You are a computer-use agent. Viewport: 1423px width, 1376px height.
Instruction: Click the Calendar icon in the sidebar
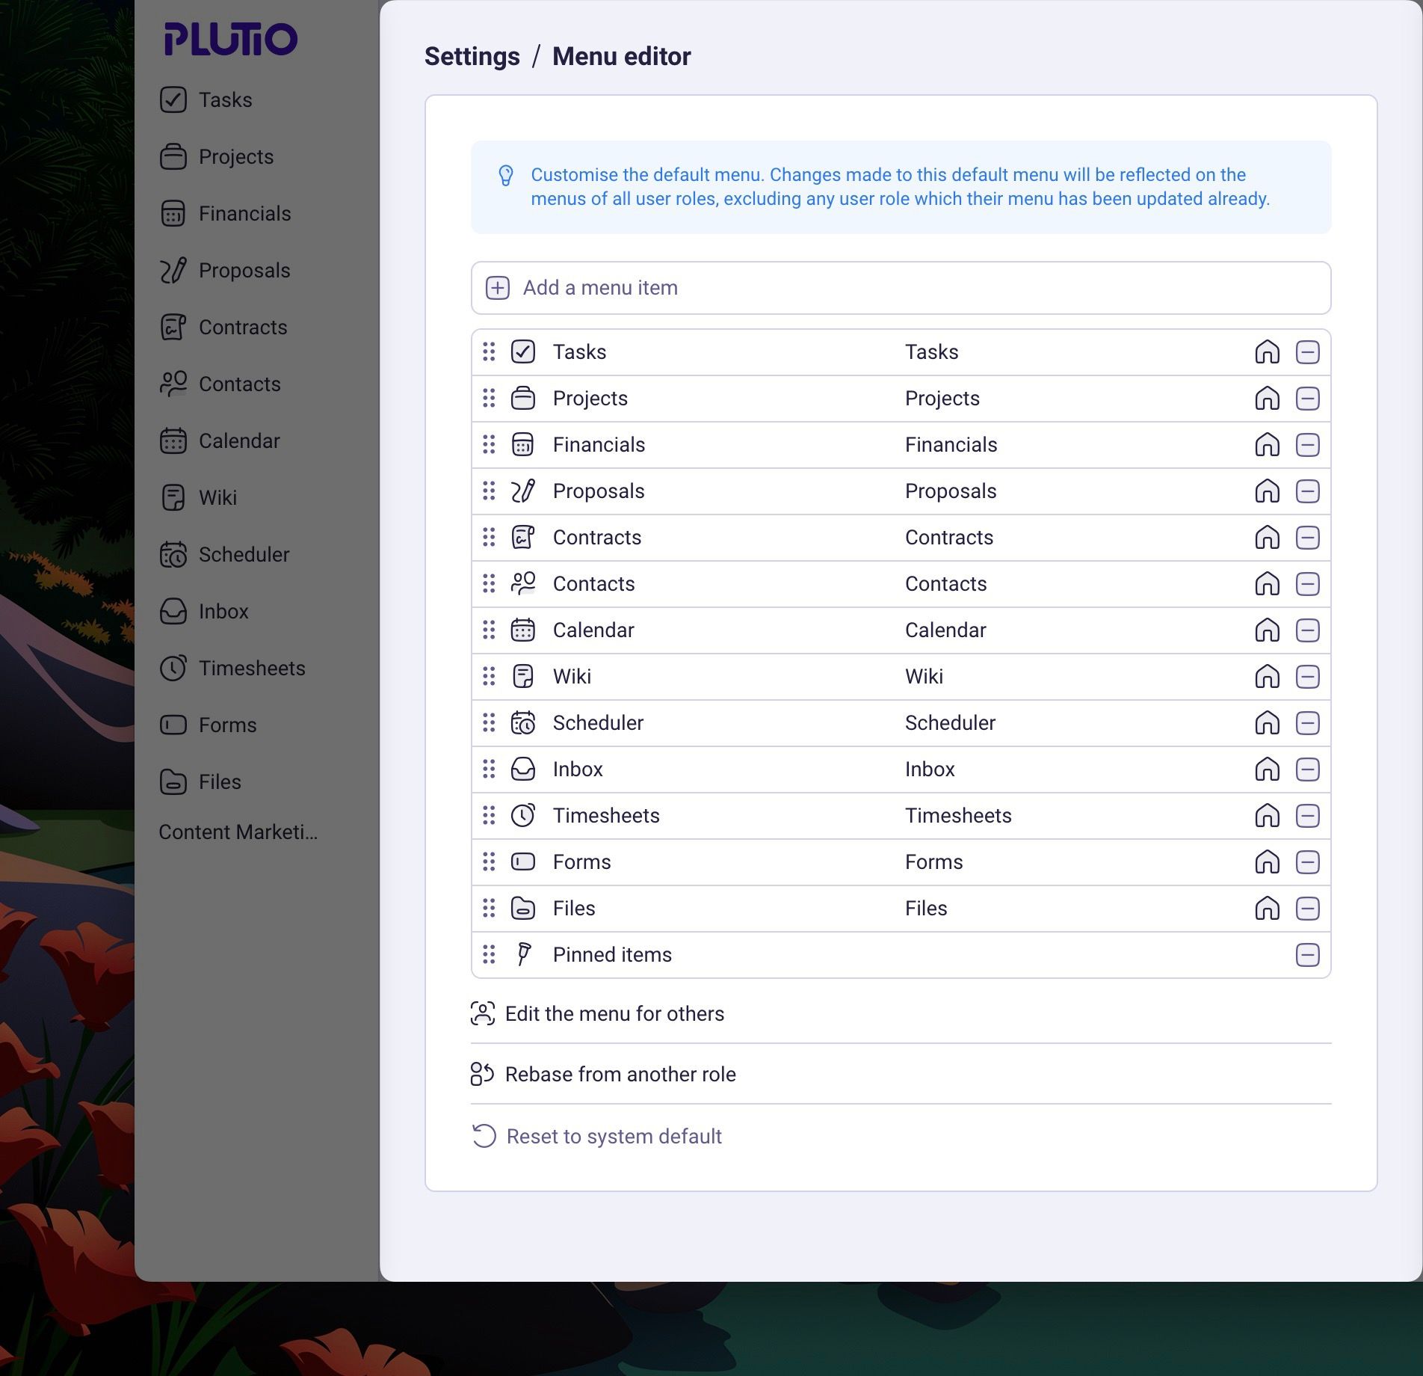tap(174, 441)
